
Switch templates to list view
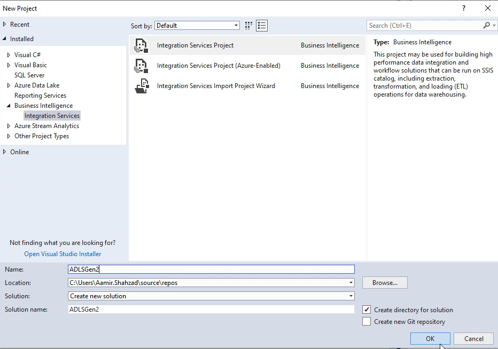tap(261, 25)
